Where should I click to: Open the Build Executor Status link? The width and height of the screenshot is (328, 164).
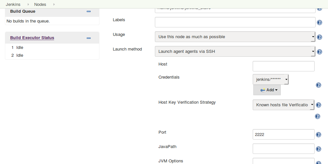[32, 38]
